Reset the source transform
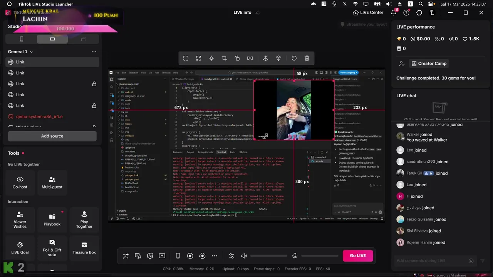 pyautogui.click(x=294, y=58)
